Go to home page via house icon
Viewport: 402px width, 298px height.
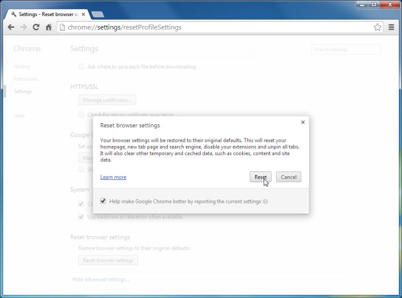[48, 27]
